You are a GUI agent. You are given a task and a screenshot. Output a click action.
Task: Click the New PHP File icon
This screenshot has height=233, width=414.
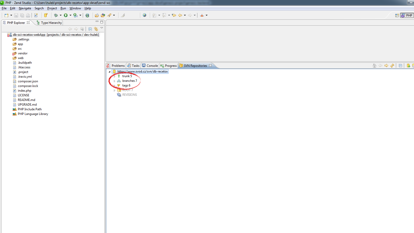36,15
